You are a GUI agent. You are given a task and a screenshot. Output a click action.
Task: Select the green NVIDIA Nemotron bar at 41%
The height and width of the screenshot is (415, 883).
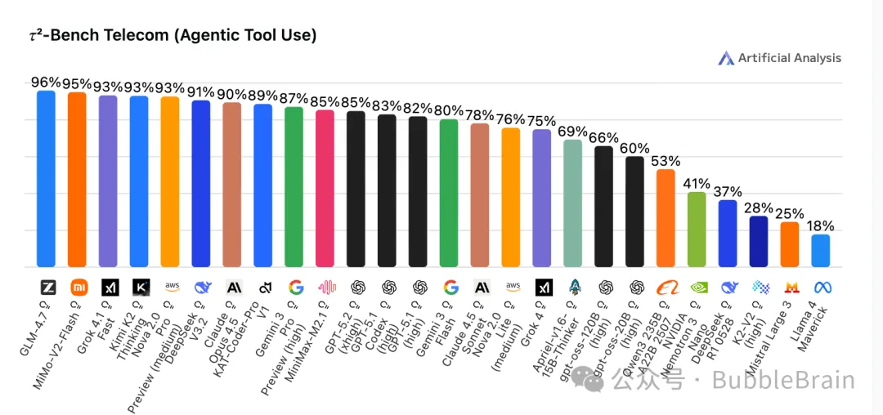click(697, 229)
